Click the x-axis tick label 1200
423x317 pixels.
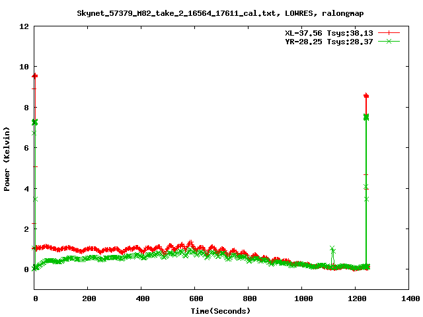pos(357,299)
